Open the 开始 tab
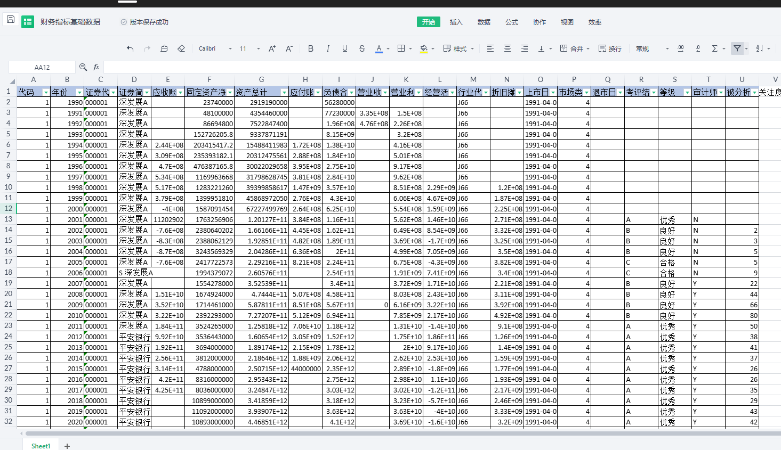This screenshot has height=450, width=781. (429, 22)
